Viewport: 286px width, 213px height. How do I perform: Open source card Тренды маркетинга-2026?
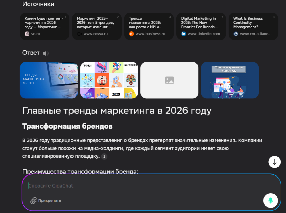149,26
